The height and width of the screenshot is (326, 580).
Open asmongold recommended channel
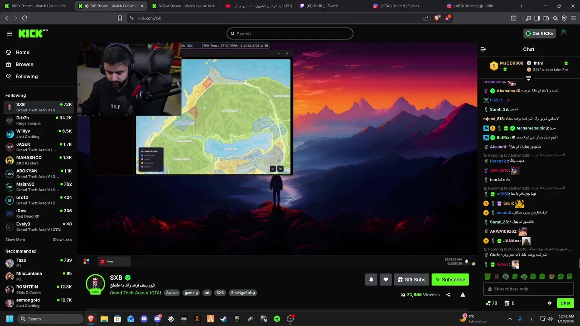pos(39,302)
